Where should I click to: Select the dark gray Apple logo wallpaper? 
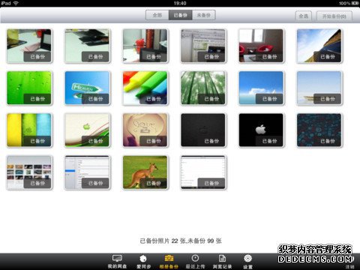(x=203, y=130)
